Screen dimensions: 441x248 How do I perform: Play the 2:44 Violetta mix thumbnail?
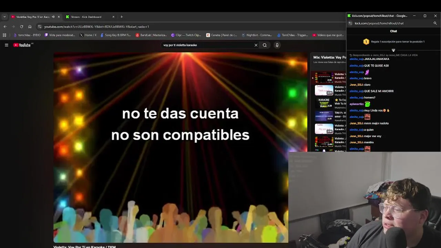(324, 141)
